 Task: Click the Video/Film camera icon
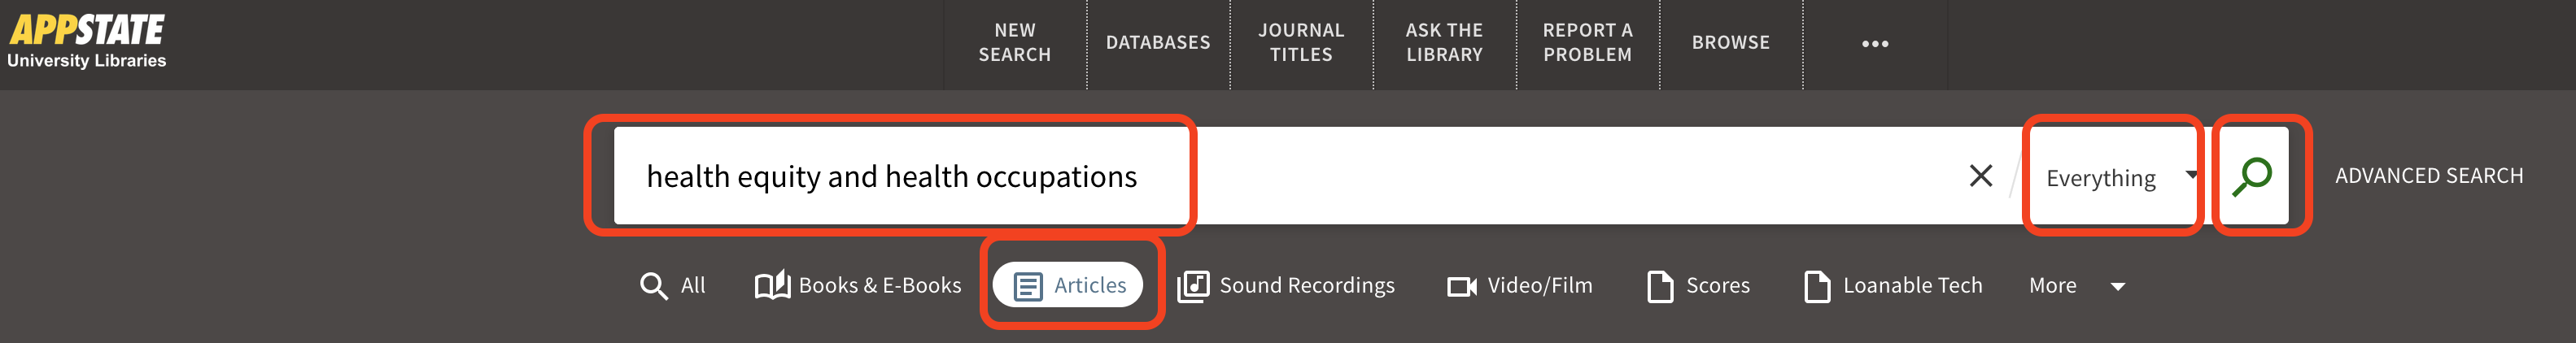[1461, 287]
